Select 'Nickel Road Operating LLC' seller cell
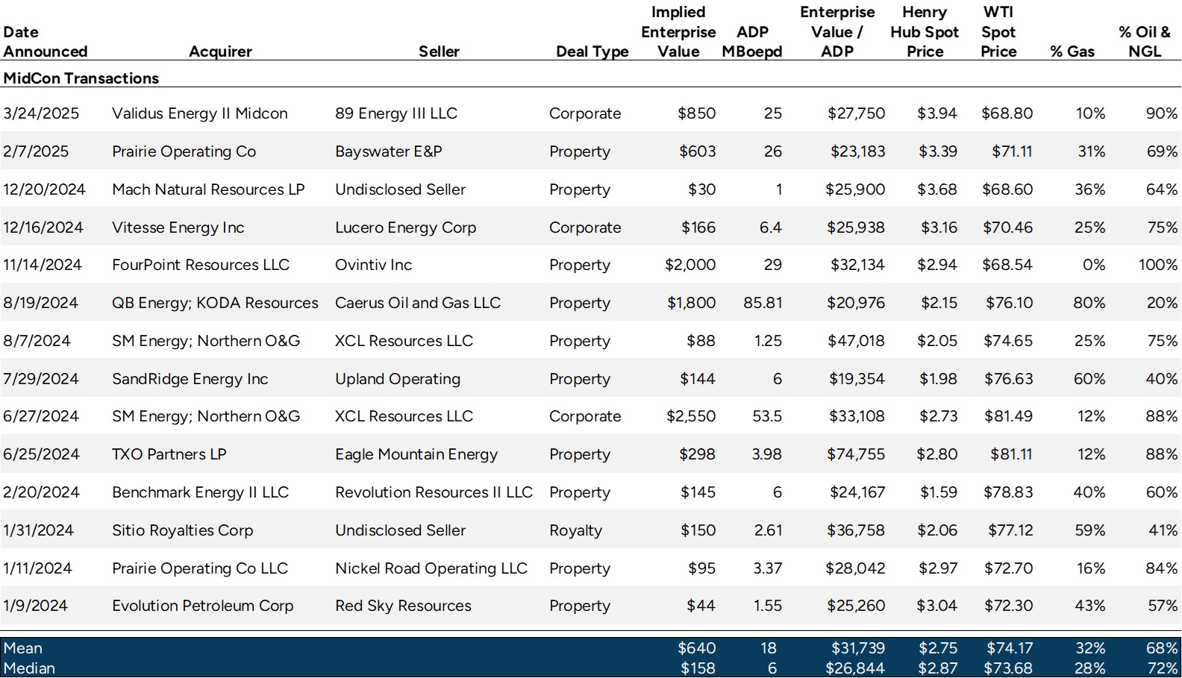Image resolution: width=1182 pixels, height=678 pixels. [431, 568]
